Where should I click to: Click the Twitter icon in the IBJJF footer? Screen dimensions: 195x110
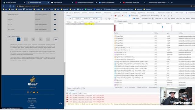point(37,92)
